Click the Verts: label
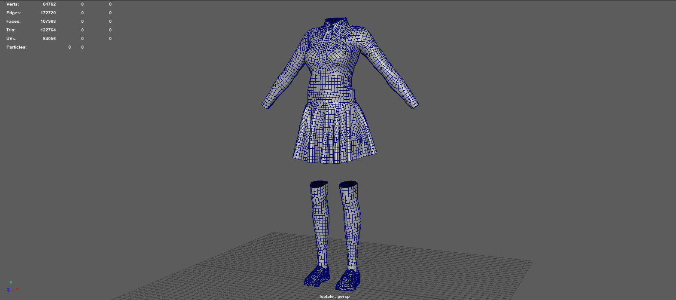The width and height of the screenshot is (676, 300). [12, 4]
